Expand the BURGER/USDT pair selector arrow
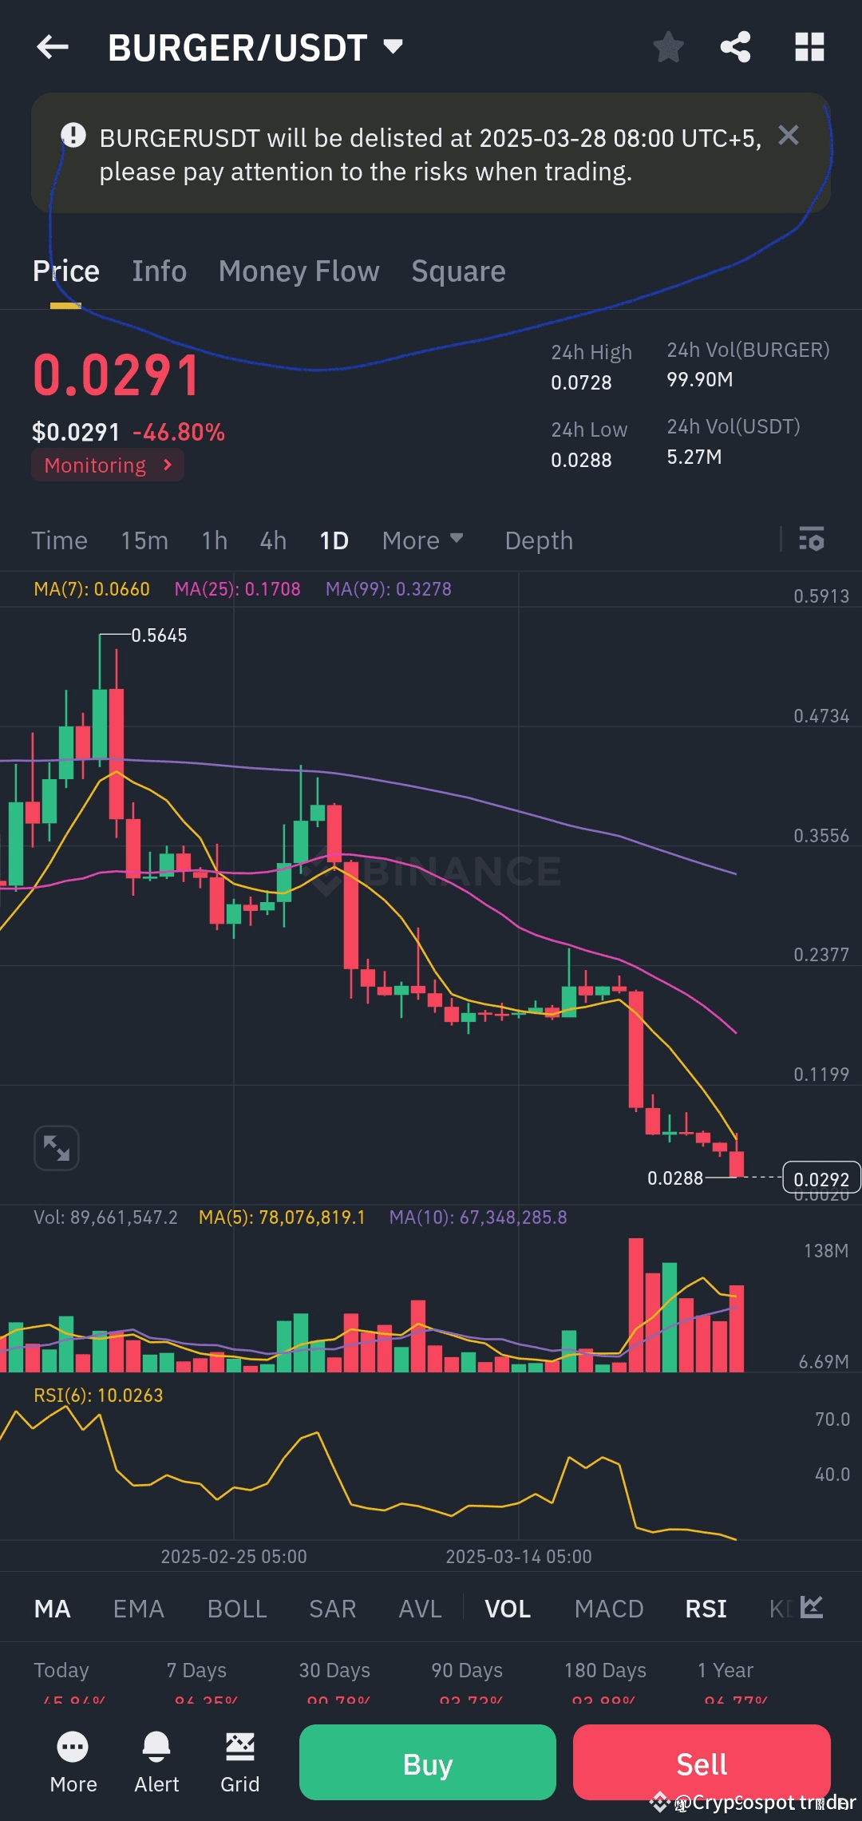862x1821 pixels. point(393,46)
